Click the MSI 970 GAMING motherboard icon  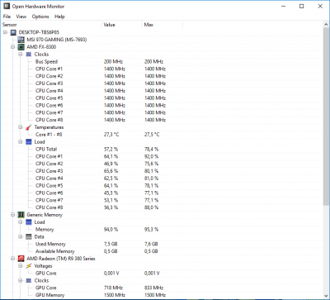tap(21, 40)
